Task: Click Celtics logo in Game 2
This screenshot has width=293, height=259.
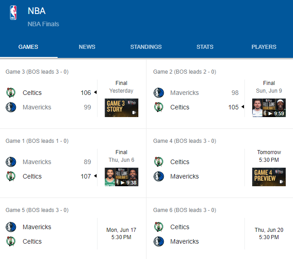Action: click(159, 107)
